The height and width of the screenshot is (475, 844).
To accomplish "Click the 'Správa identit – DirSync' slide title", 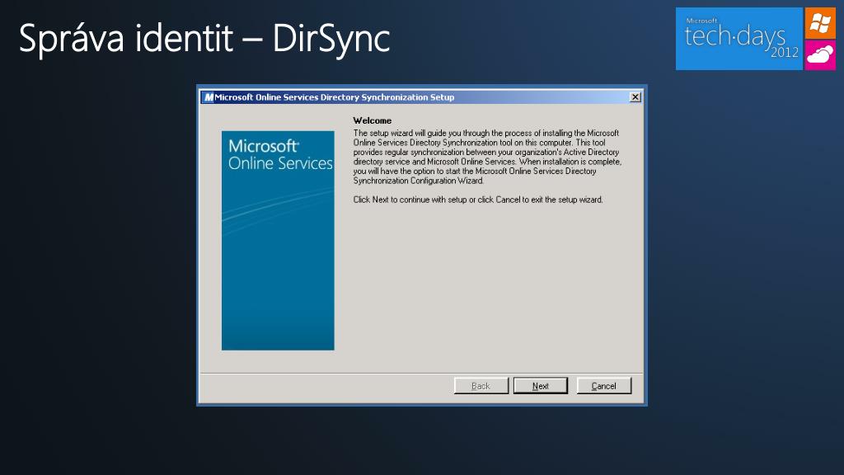I will pos(204,39).
